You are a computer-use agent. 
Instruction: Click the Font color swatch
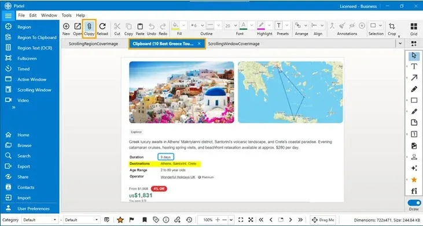coord(244,26)
